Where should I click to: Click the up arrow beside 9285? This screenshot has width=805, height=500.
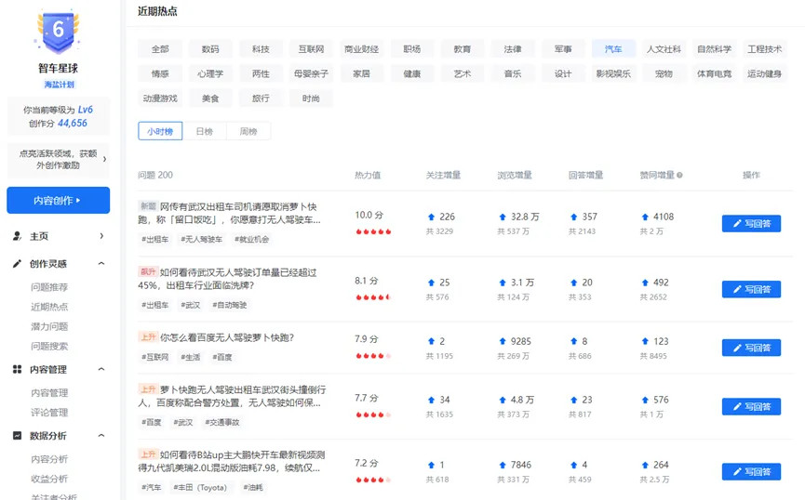(503, 341)
